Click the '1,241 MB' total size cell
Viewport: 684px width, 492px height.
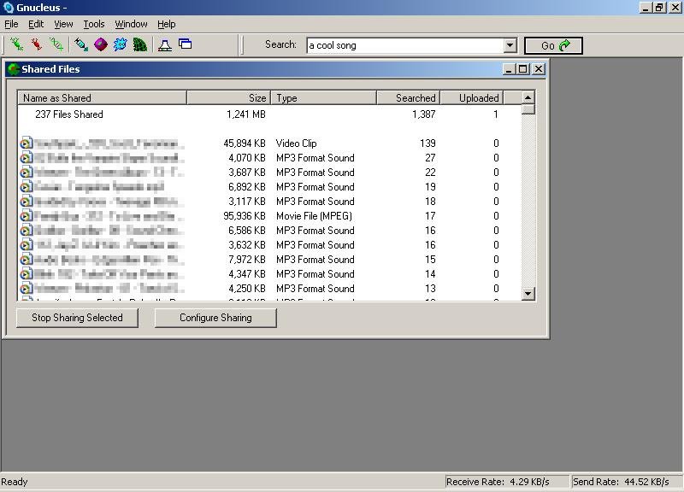tap(246, 114)
